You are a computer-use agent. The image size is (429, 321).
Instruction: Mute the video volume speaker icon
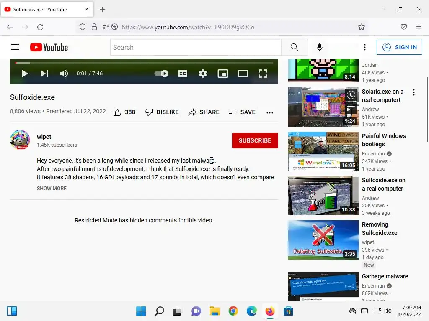click(64, 74)
